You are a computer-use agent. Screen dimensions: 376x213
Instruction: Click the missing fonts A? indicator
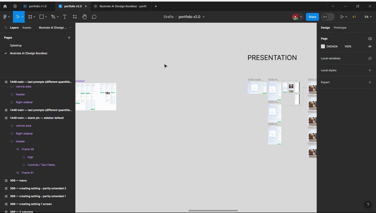[354, 17]
